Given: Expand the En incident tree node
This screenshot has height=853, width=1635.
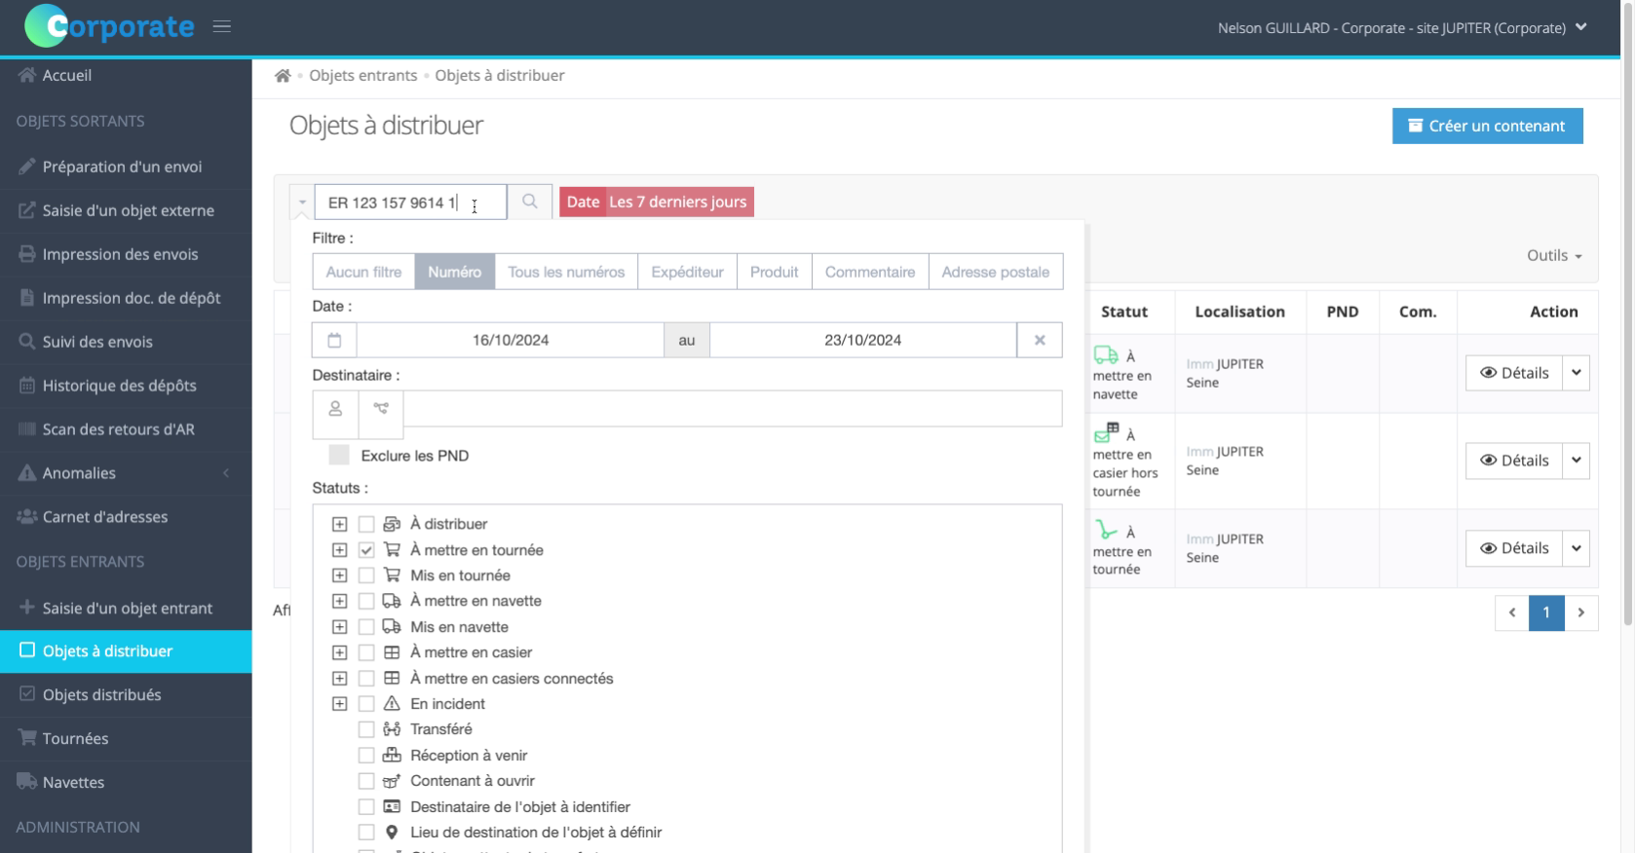Looking at the screenshot, I should (x=339, y=704).
